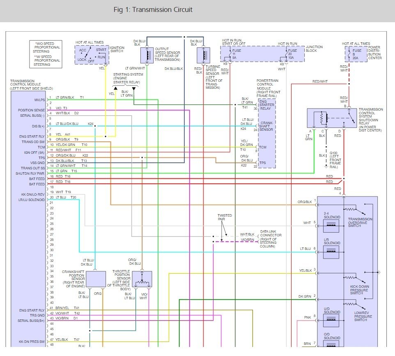Select the POWER DISTRIBUTION CENTER label

coord(374,53)
